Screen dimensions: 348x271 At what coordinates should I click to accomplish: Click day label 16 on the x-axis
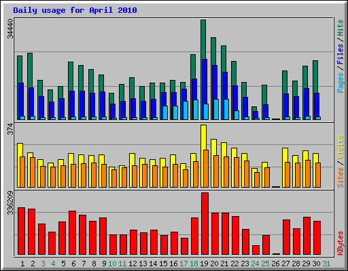[173, 264]
